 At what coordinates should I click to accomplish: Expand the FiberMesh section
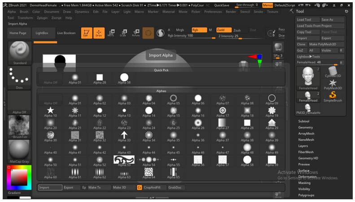[x=306, y=152]
